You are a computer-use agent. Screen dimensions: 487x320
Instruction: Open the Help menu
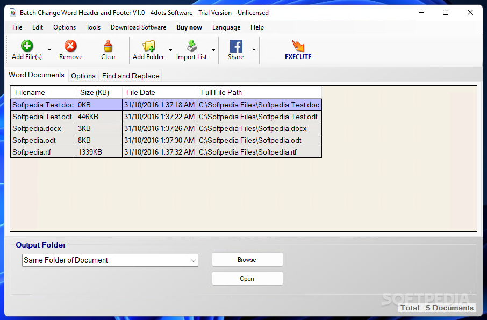click(x=257, y=27)
